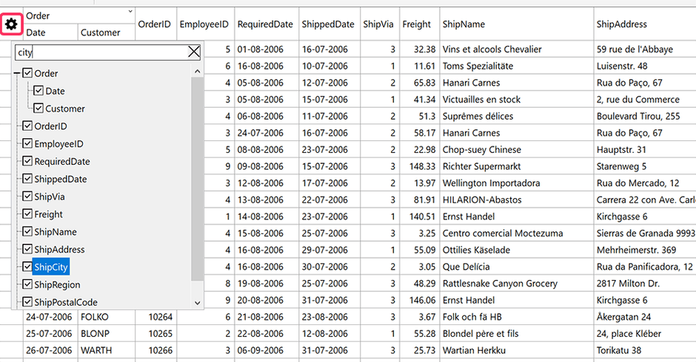Click the FOLKO customer cell

point(94,316)
